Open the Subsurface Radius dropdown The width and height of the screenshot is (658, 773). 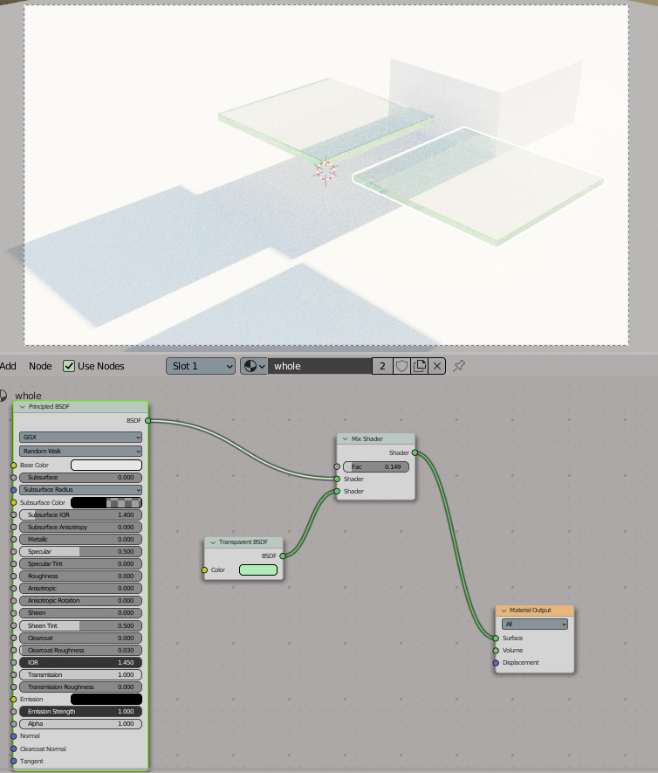point(81,489)
